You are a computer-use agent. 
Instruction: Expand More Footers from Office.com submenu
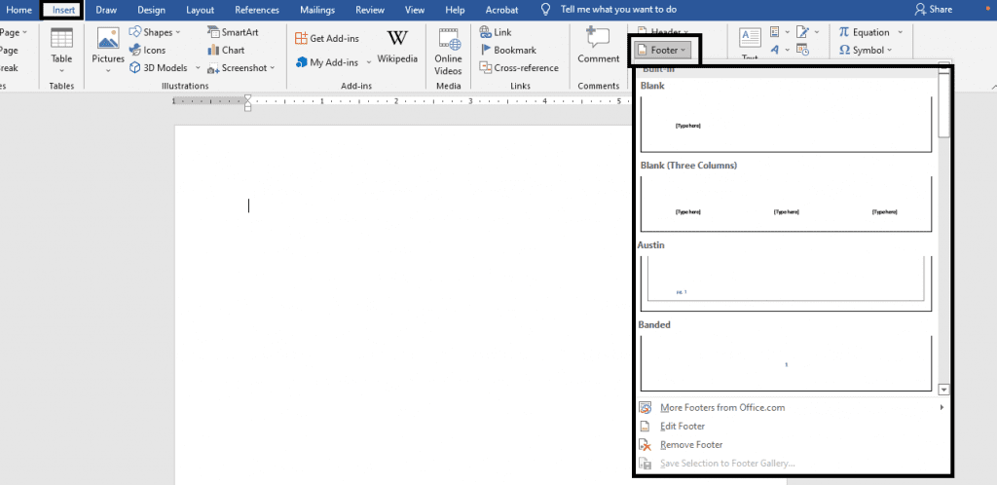click(x=942, y=407)
